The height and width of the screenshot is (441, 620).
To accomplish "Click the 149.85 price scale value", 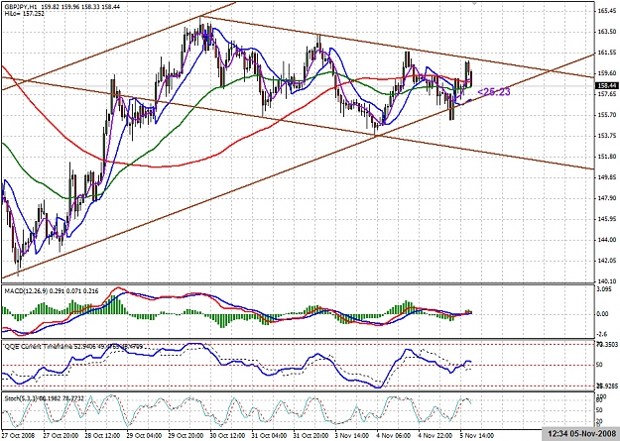I will 607,177.
